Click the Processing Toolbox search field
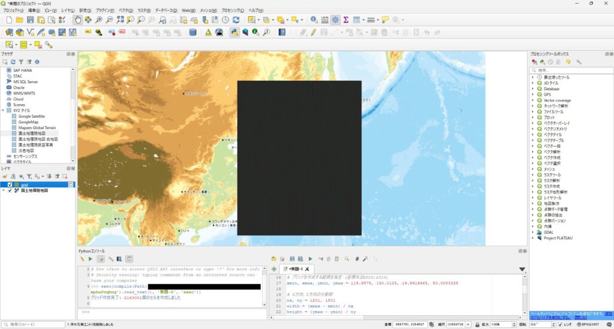The image size is (614, 329). pyautogui.click(x=571, y=71)
